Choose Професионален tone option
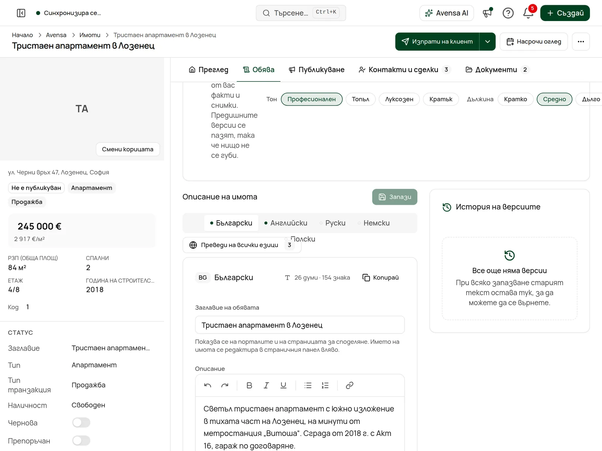The height and width of the screenshot is (451, 602). (312, 99)
